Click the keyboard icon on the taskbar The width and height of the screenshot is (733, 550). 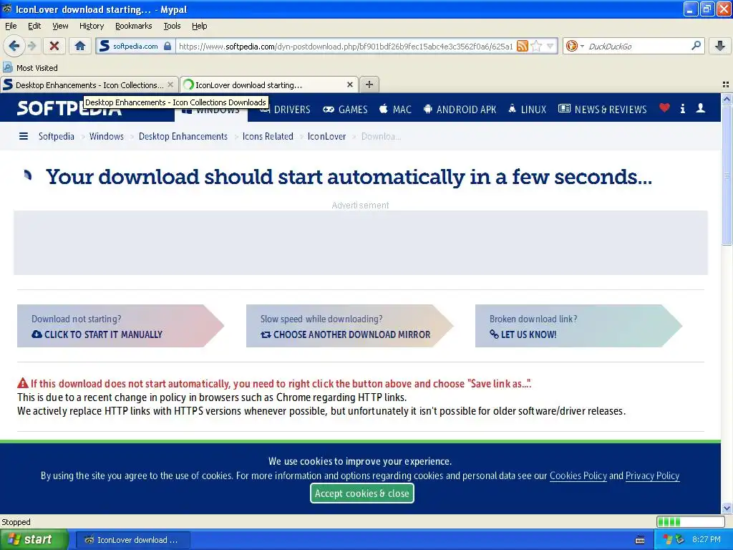tap(640, 540)
